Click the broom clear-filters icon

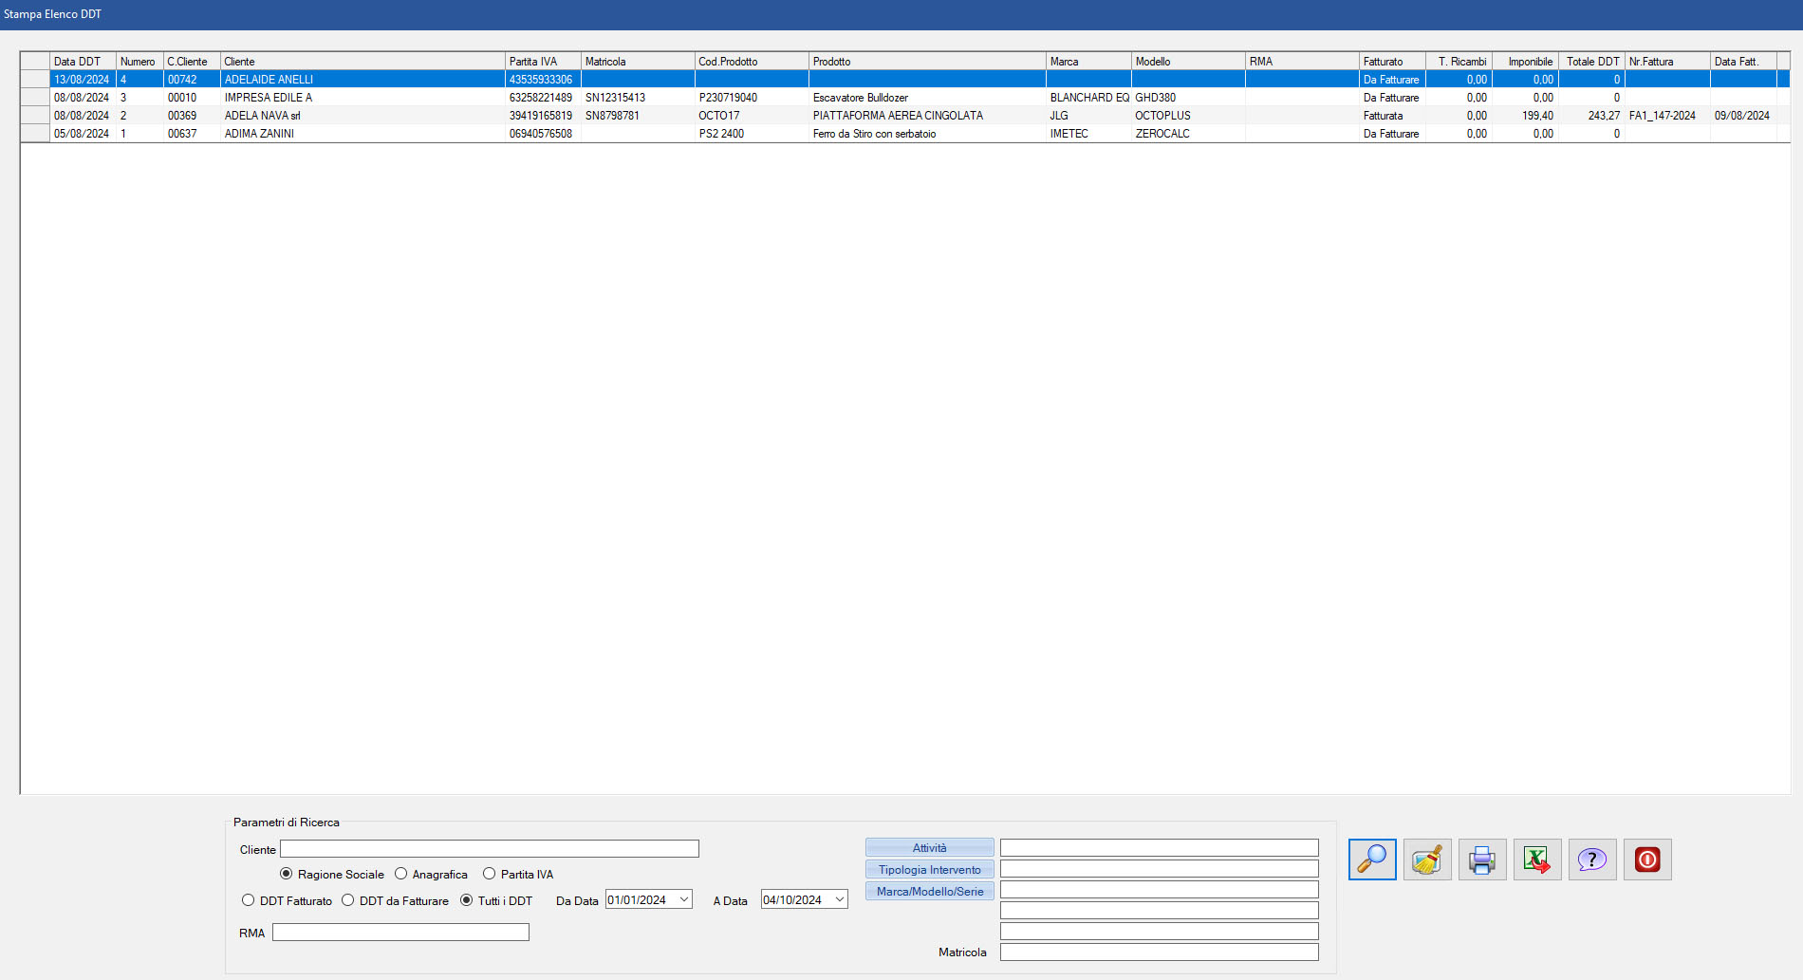(x=1427, y=860)
